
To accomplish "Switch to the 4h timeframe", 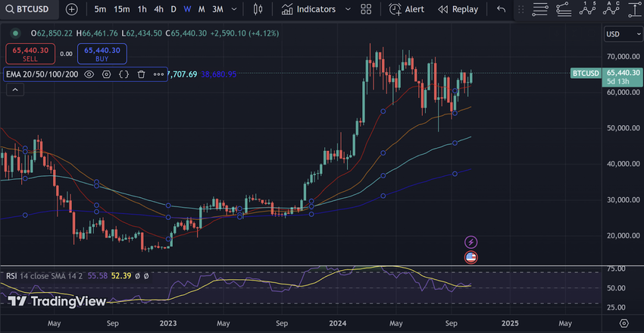I will click(158, 9).
